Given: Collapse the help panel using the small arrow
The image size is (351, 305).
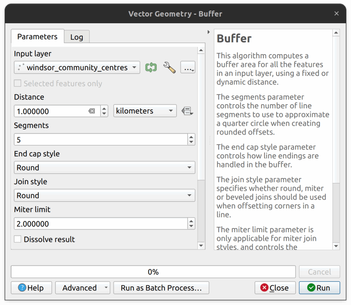Looking at the screenshot, I should tap(209, 32).
